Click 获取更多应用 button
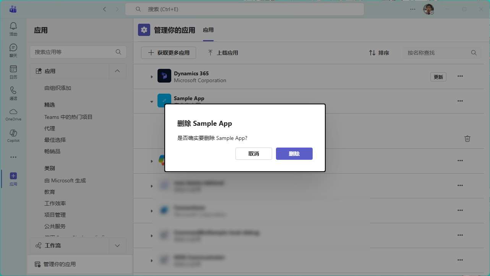The width and height of the screenshot is (490, 276). [x=169, y=53]
